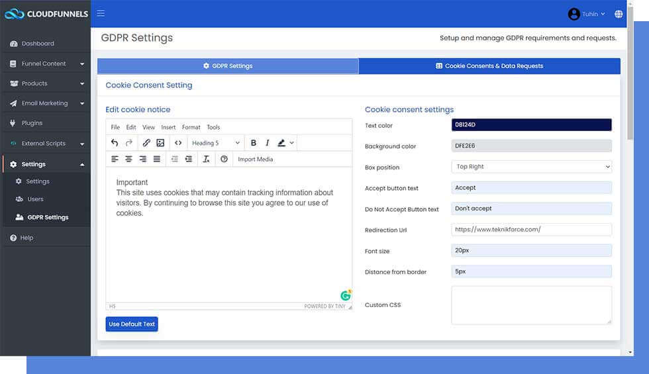The width and height of the screenshot is (649, 374).
Task: Increase indent in editor
Action: tap(189, 159)
